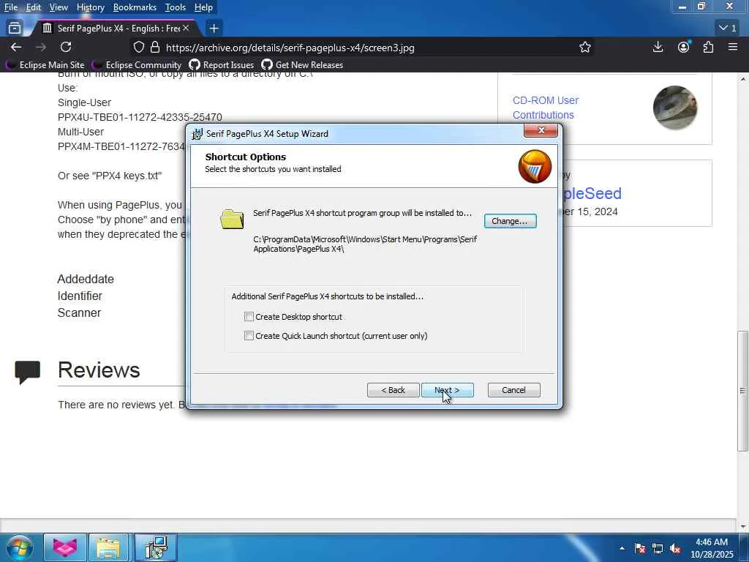Screen dimensions: 749x562
Task: Open the History menu
Action: [90, 7]
